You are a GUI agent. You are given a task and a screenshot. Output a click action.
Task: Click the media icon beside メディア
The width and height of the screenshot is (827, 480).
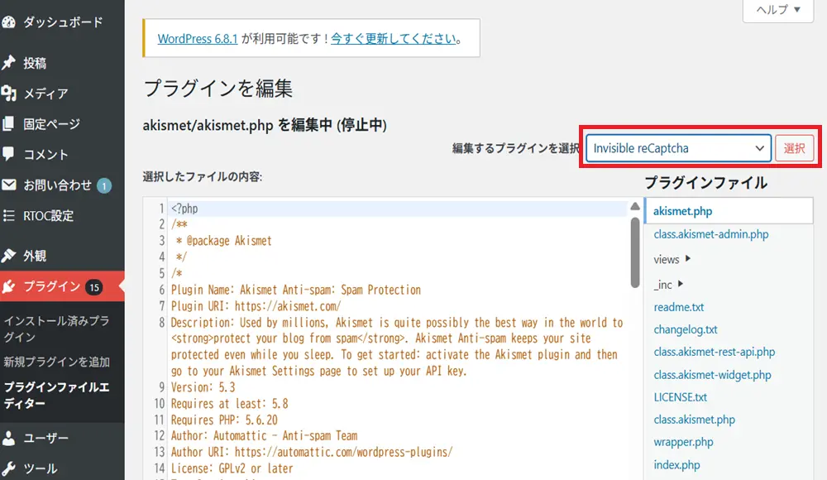point(8,94)
